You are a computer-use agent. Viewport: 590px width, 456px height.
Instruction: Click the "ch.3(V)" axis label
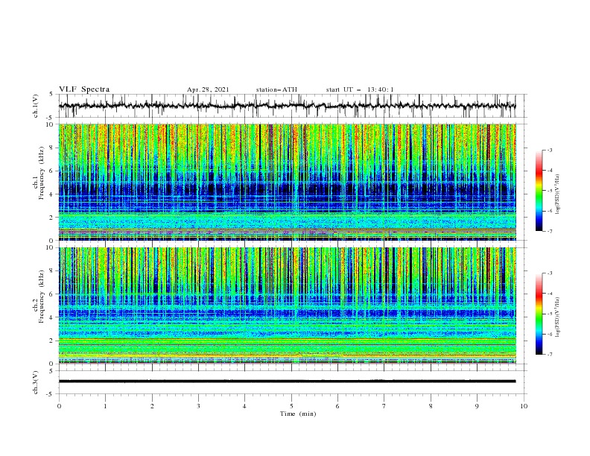(36, 382)
